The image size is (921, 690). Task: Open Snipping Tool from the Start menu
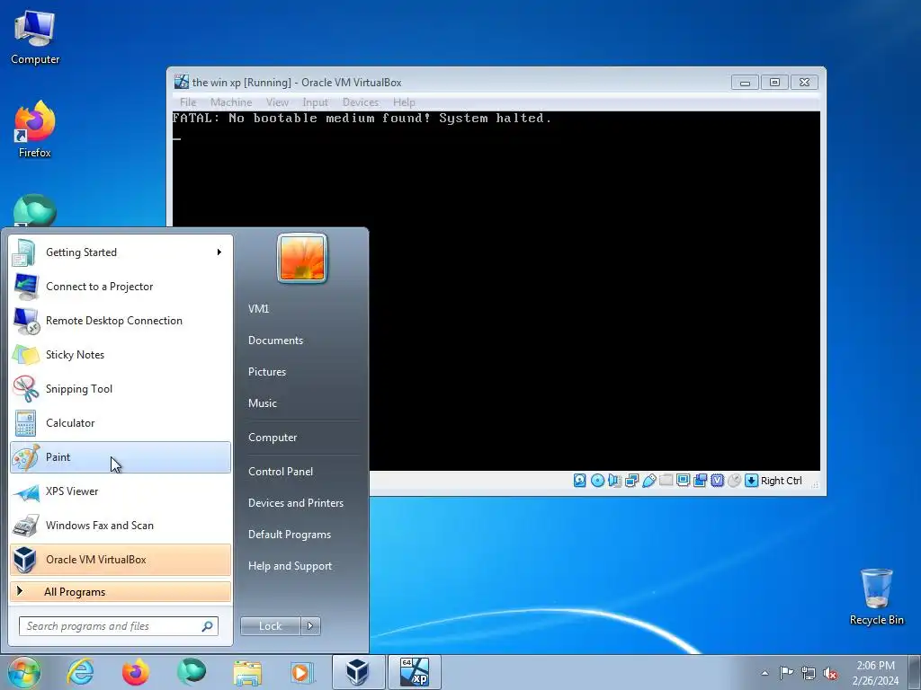121,389
